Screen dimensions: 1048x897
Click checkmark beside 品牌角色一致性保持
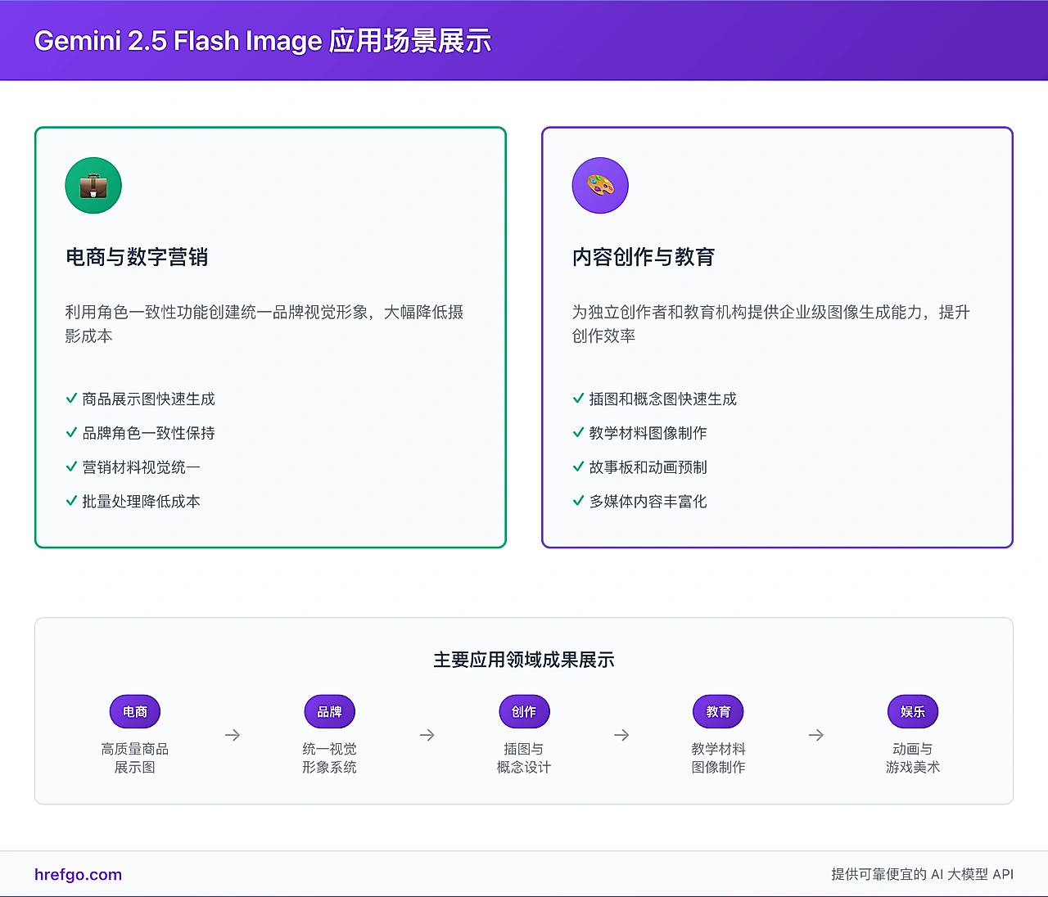click(71, 433)
